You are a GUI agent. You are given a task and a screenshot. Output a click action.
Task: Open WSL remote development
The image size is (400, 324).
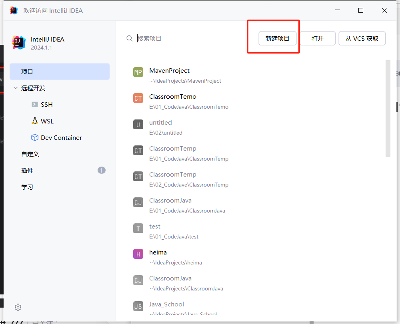[47, 121]
